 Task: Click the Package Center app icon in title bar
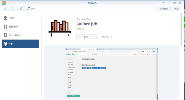(x=4, y=3)
